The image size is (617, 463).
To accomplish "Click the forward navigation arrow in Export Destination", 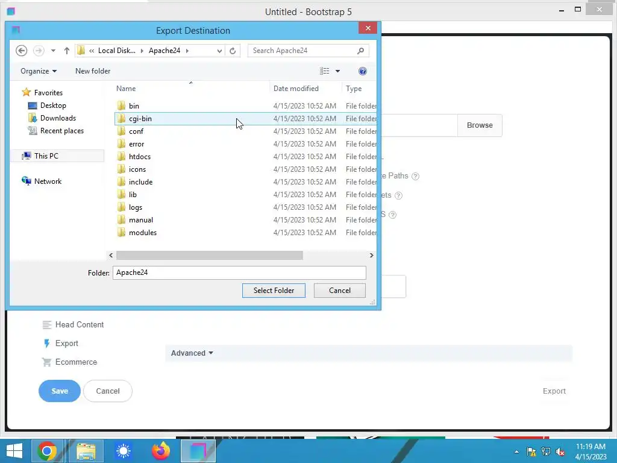I will click(x=39, y=51).
